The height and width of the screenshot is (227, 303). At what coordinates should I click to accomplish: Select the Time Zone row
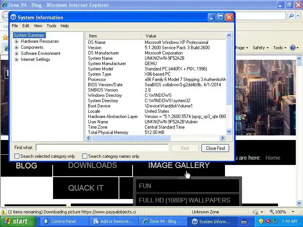pos(156,127)
